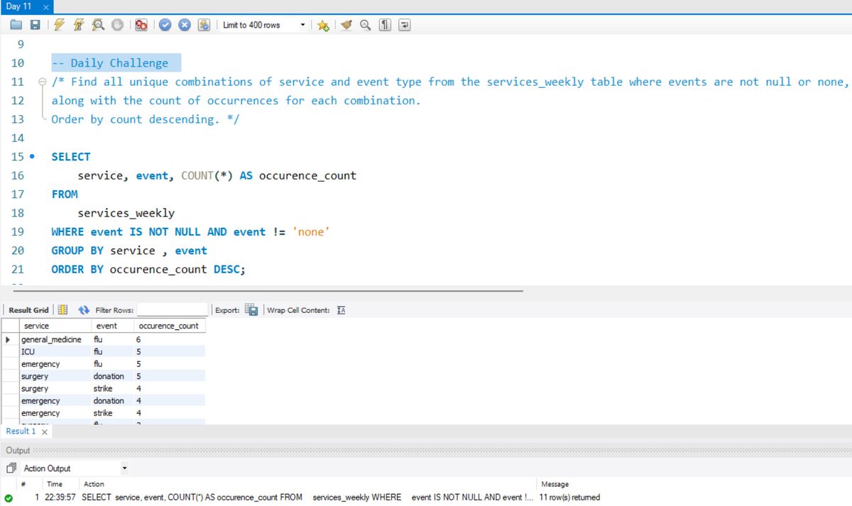Select the Result 1 tab
852x506 pixels.
pos(21,431)
